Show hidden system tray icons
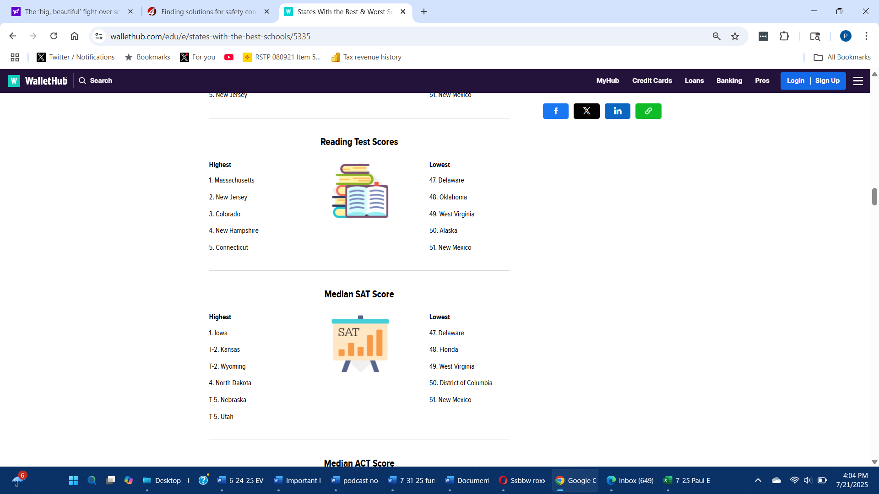879x494 pixels. [x=758, y=480]
